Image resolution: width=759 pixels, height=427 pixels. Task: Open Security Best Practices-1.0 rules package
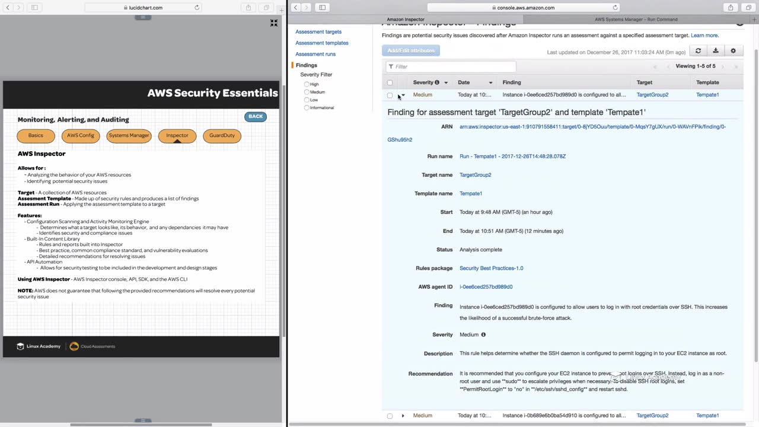tap(492, 268)
